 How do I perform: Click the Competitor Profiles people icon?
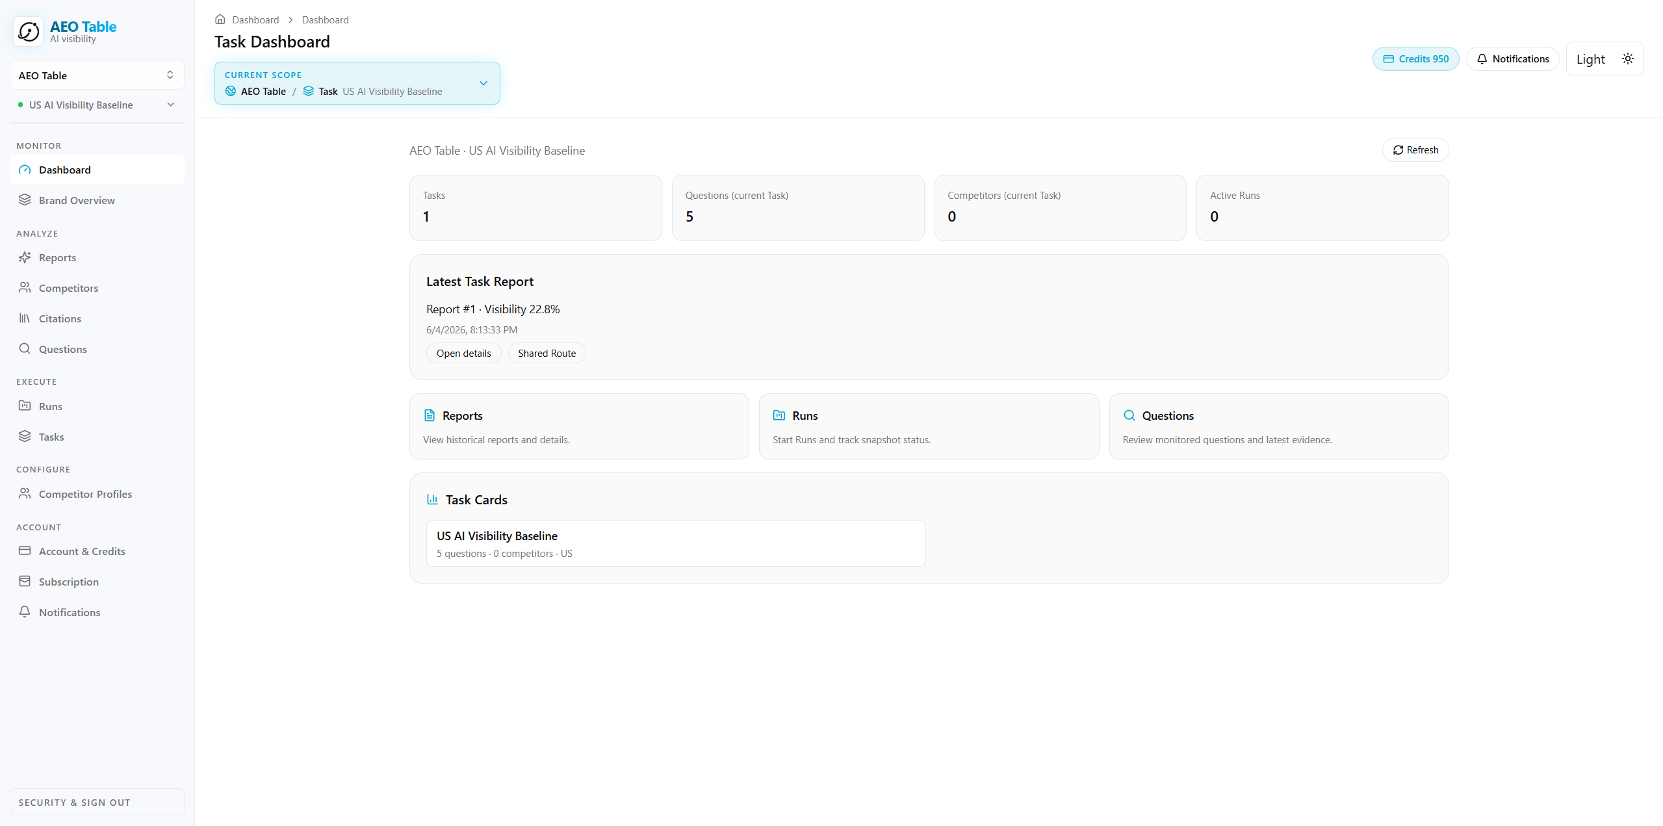[25, 493]
